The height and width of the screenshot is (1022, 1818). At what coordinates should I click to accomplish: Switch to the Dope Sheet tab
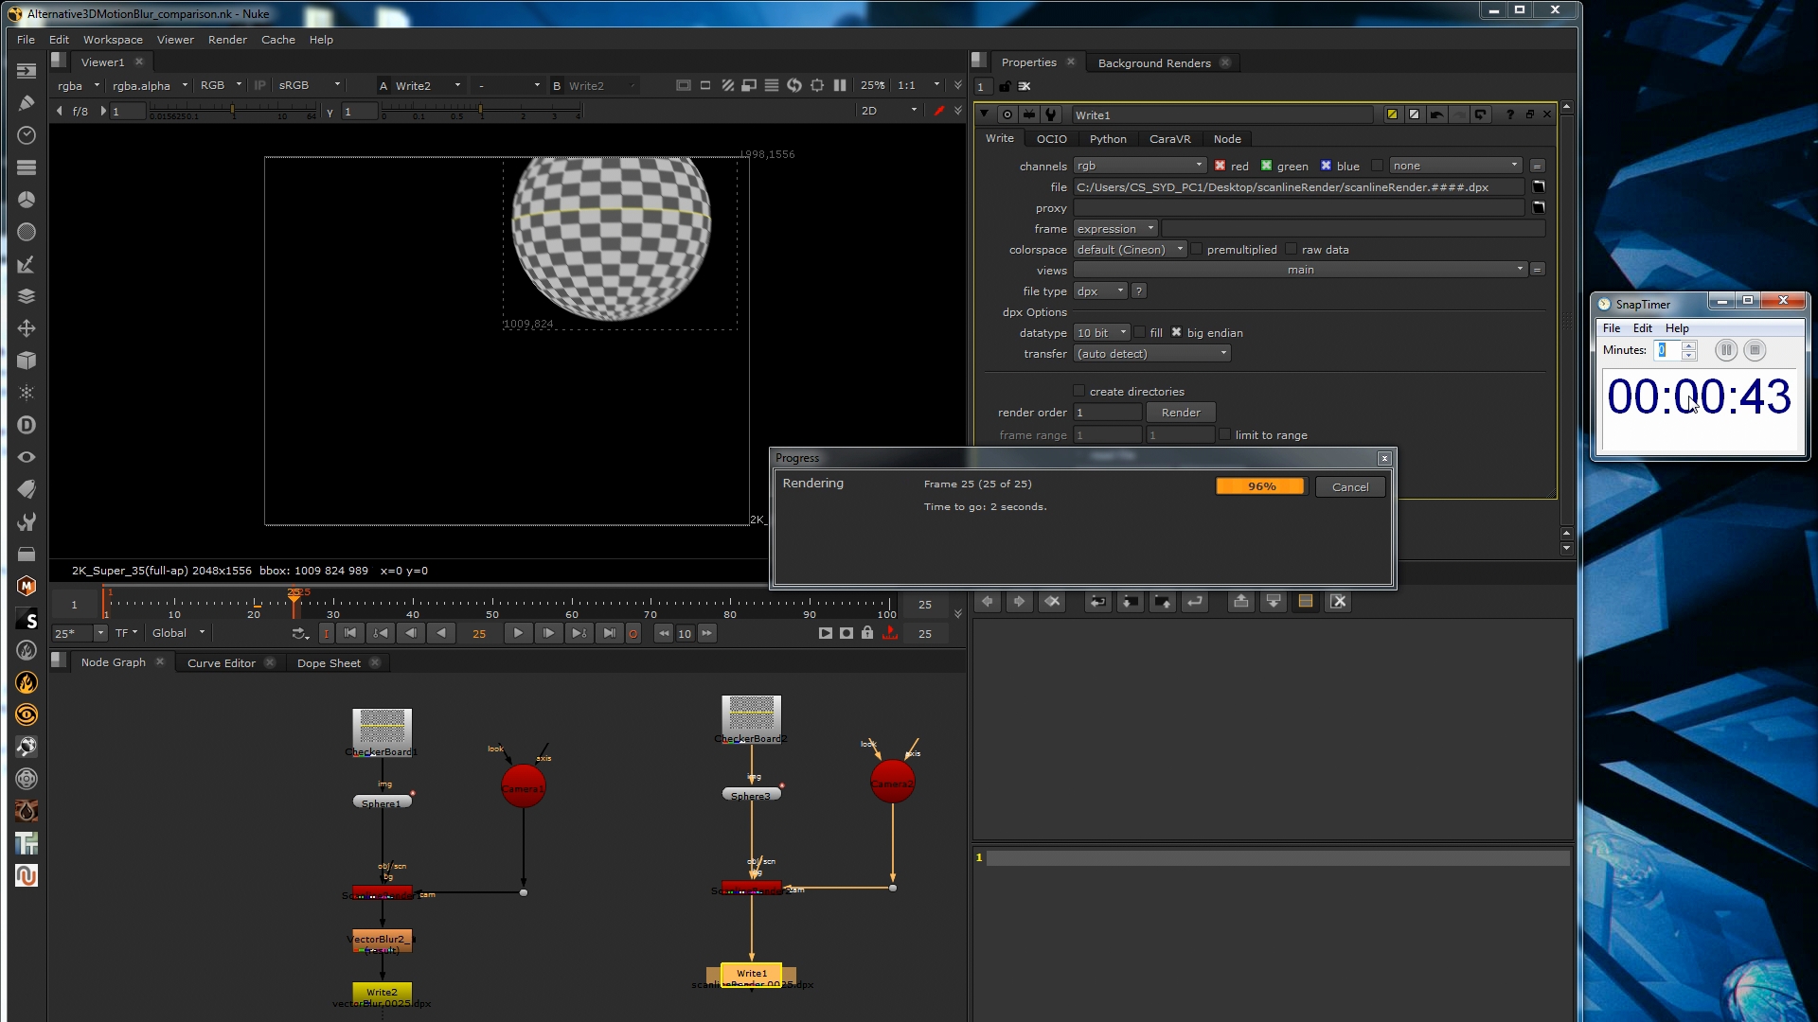point(329,662)
